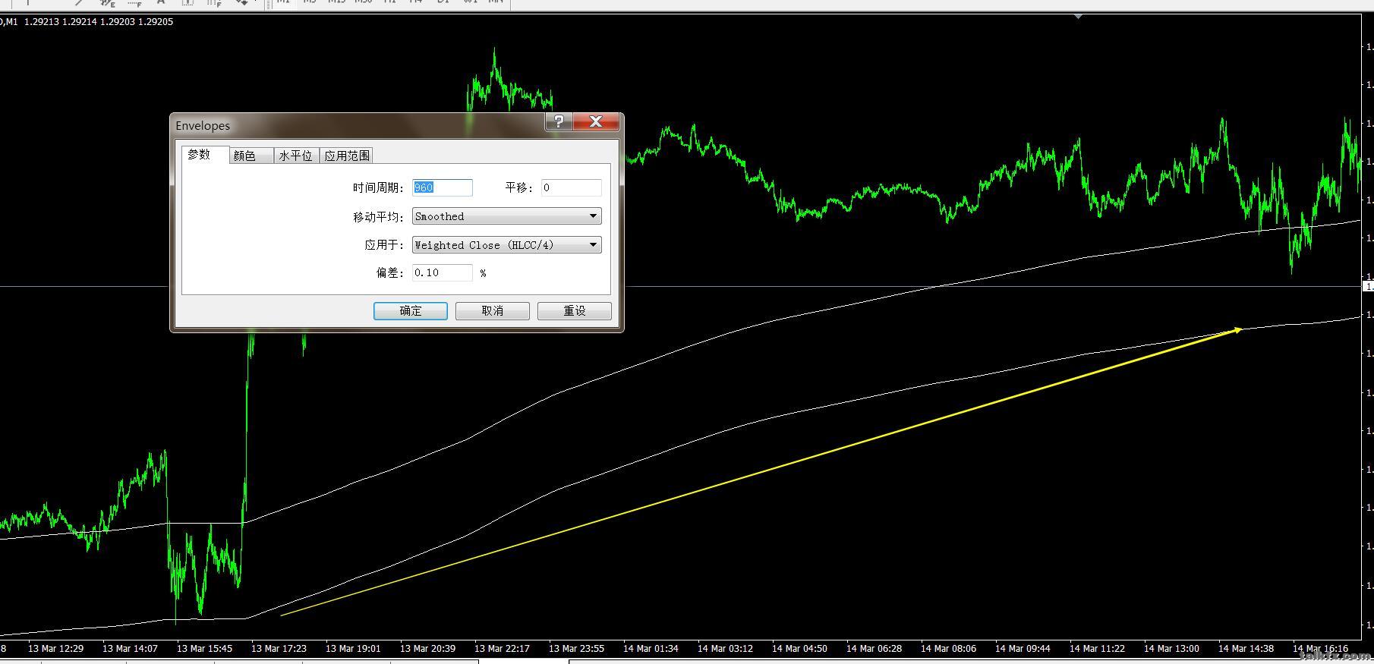
Task: Open the 移动平均 Smoothed dropdown
Action: [507, 216]
